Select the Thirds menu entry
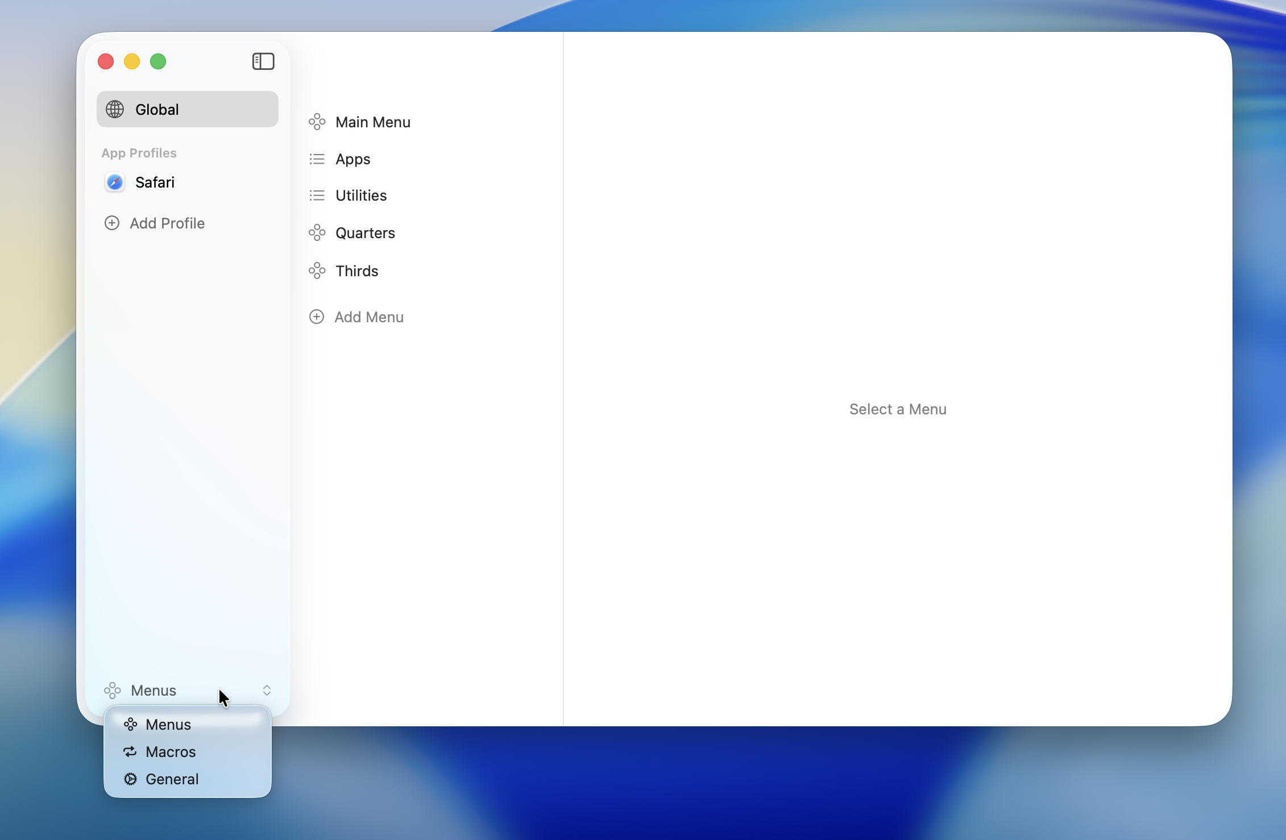 coord(356,271)
